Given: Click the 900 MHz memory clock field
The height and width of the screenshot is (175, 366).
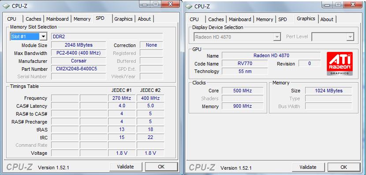Looking at the screenshot, I should [243, 106].
